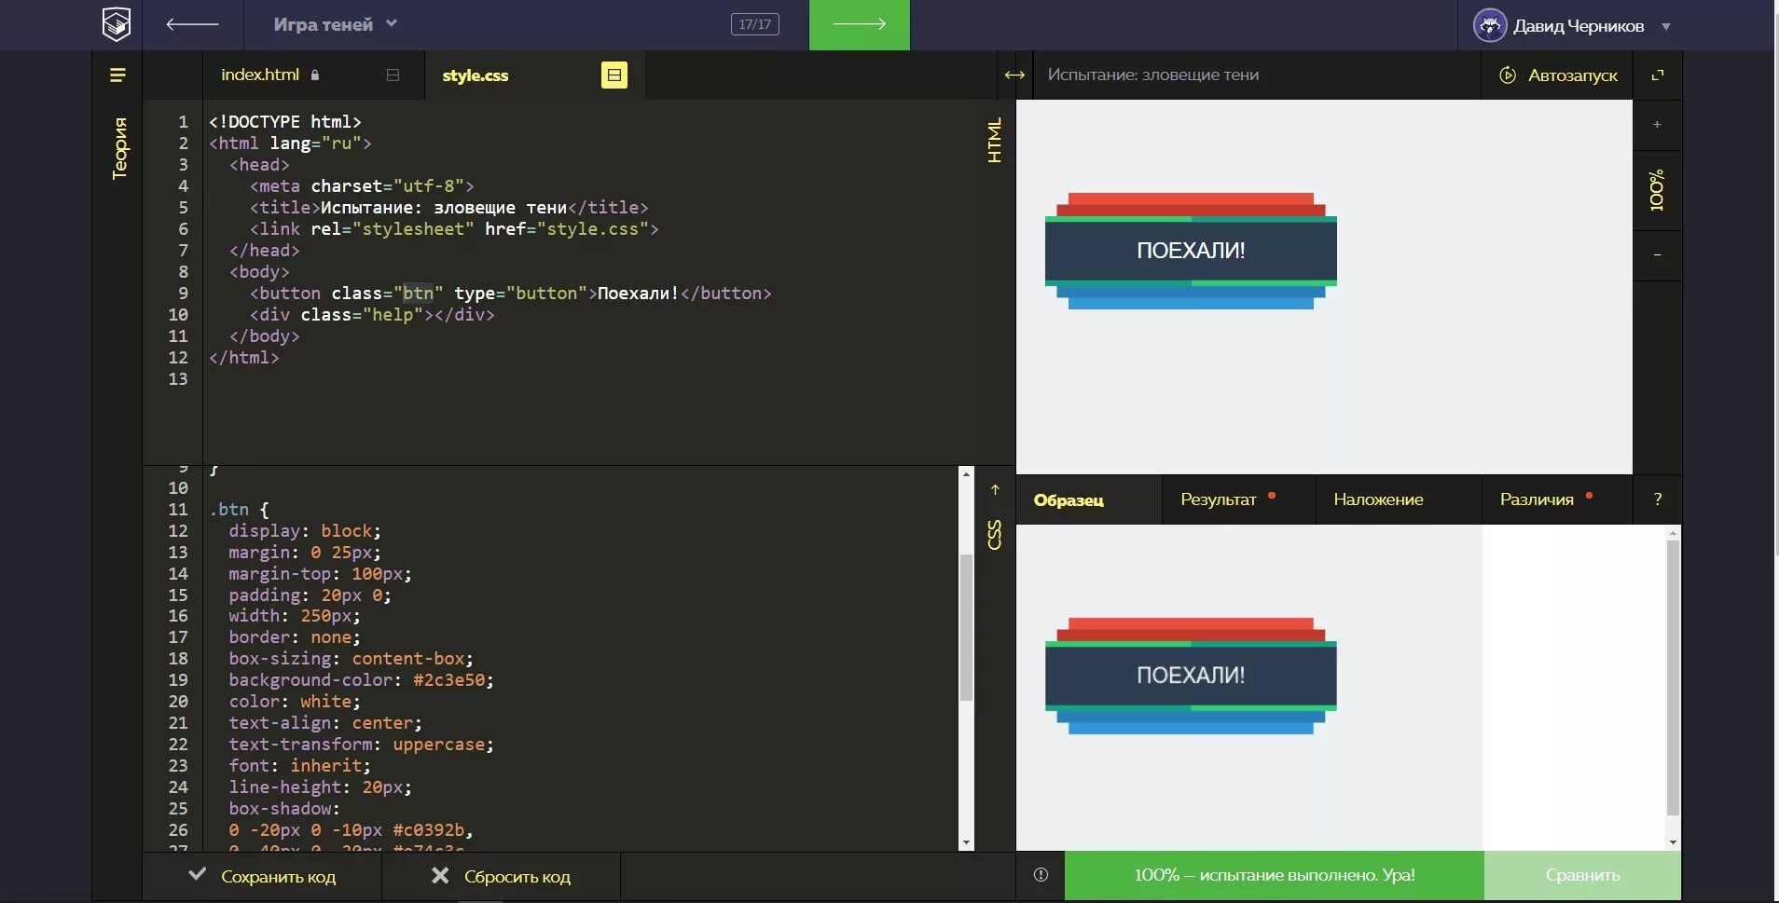
Task: Click the vertical HTML editor label
Action: 995,140
